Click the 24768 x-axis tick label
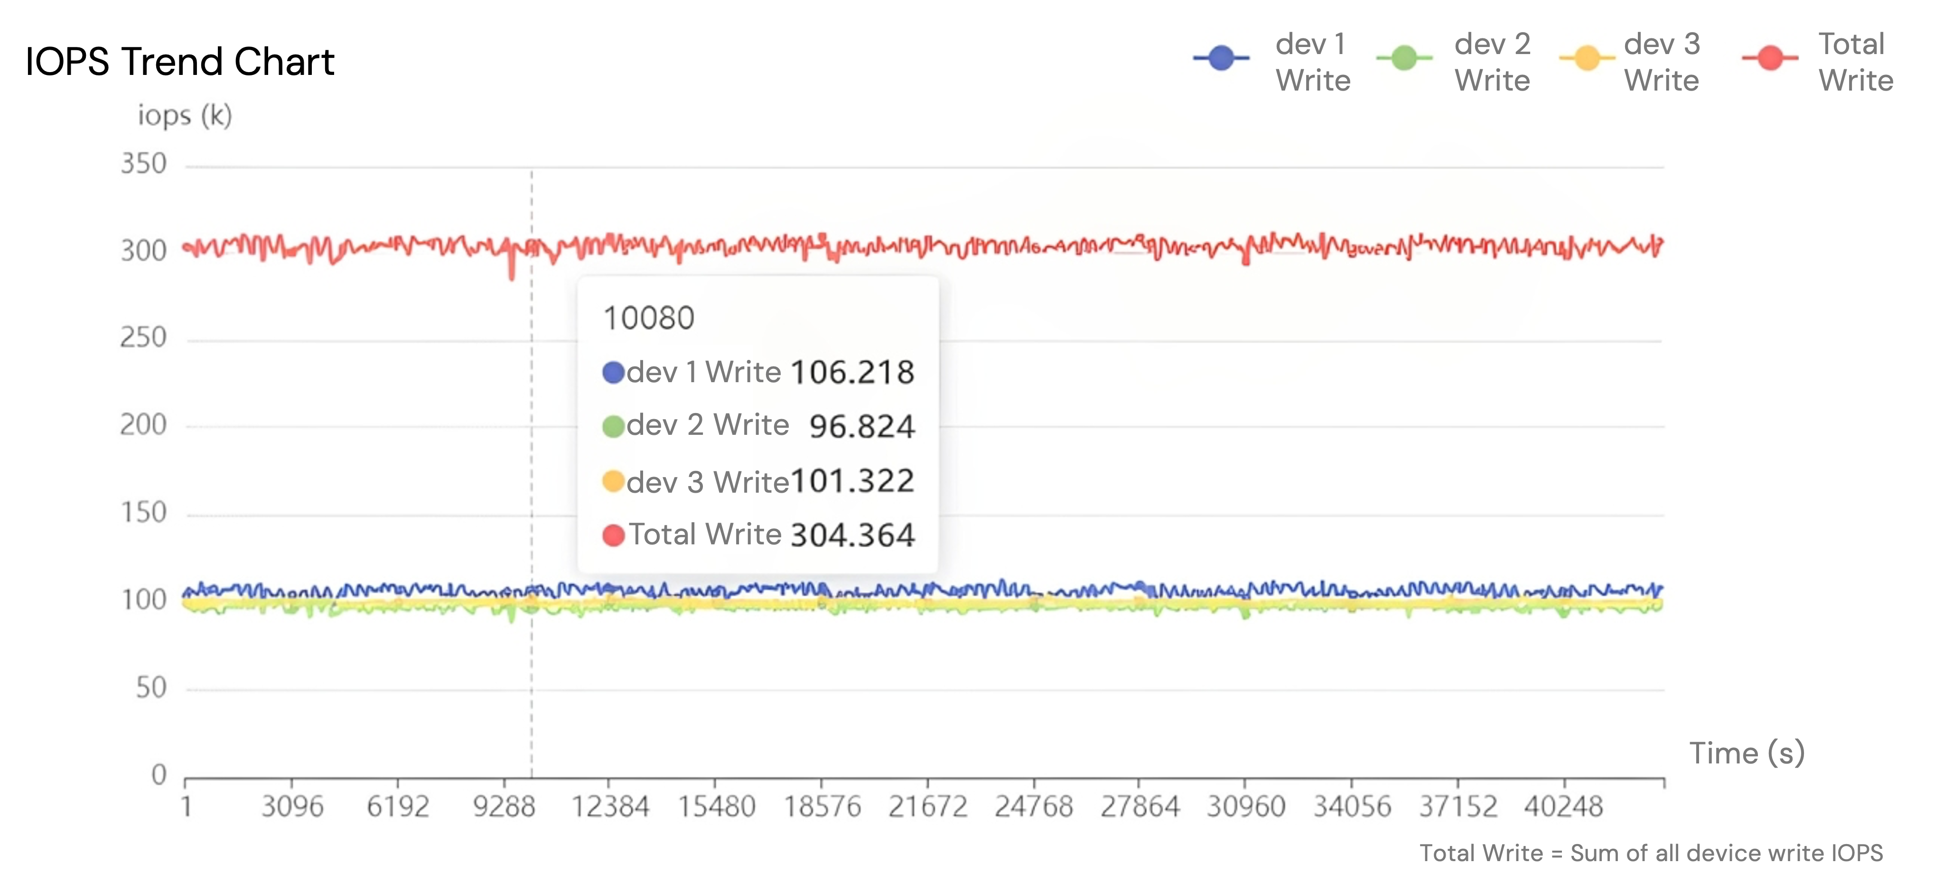 pos(1033,807)
